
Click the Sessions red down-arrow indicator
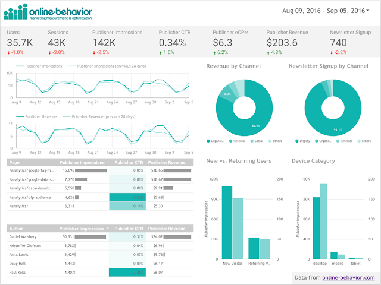pyautogui.click(x=49, y=53)
